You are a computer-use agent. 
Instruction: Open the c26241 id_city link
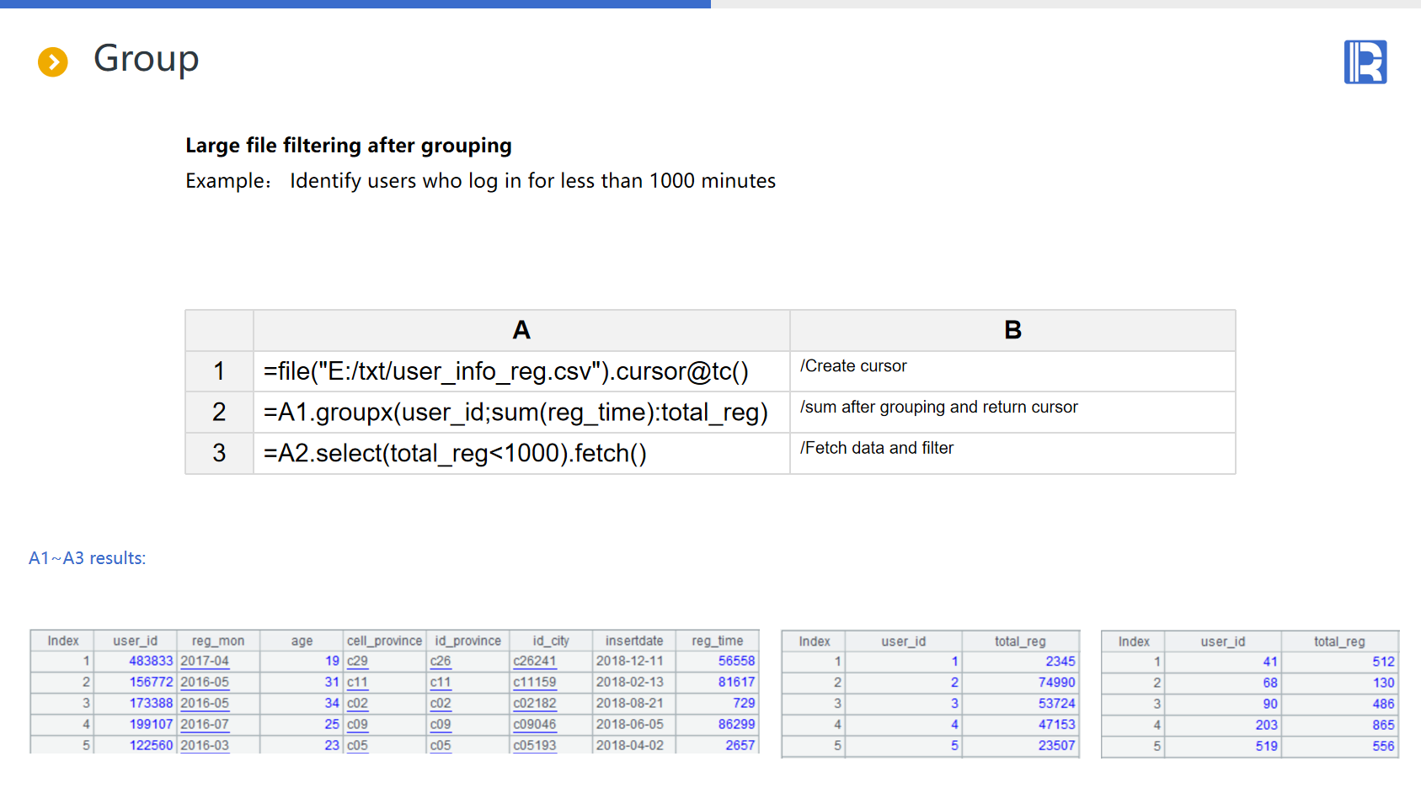(534, 661)
